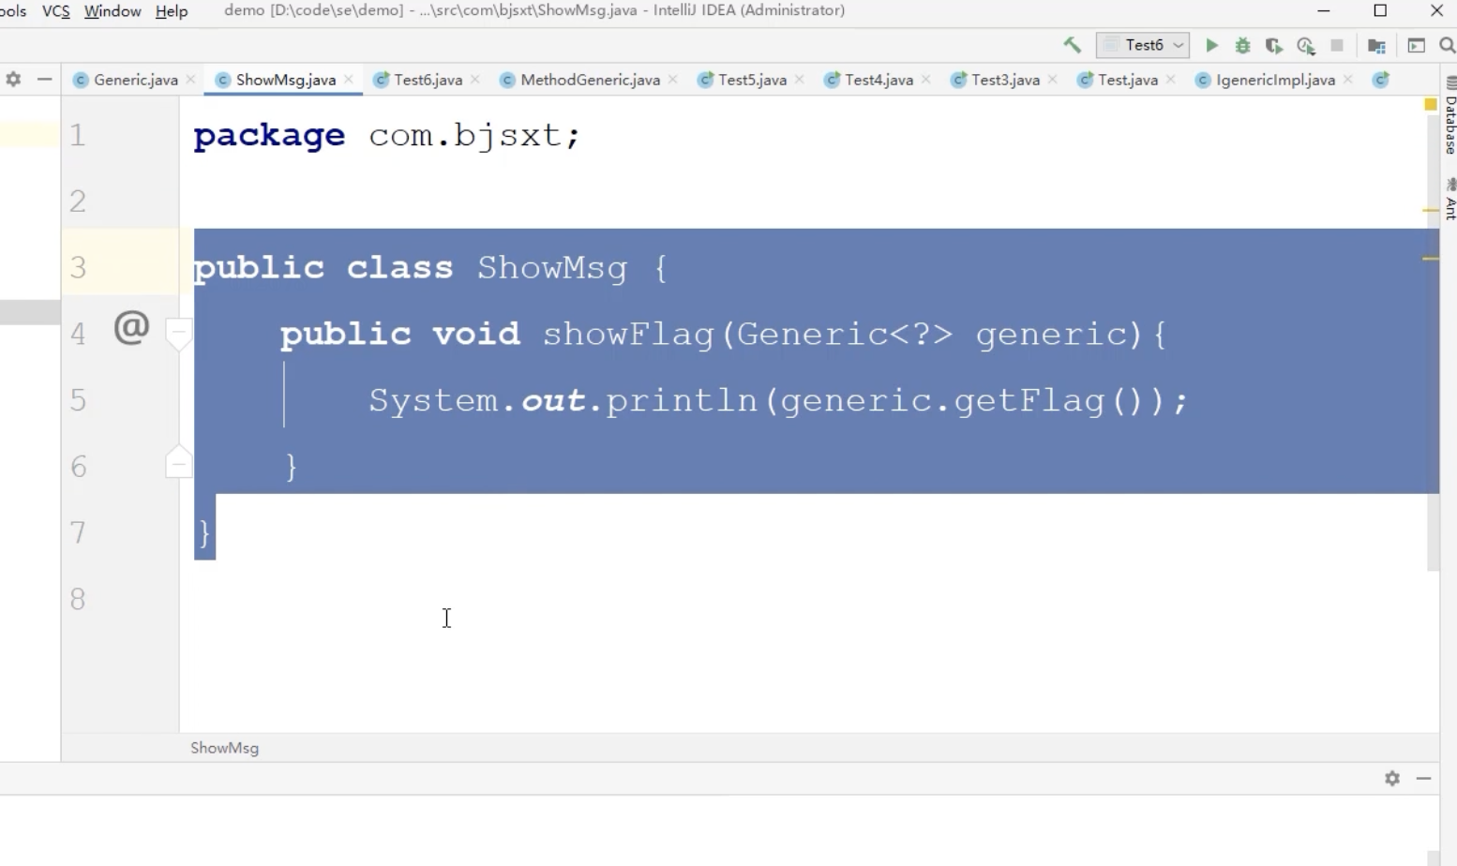Close the Test.java tab
This screenshot has height=866, width=1457.
[1171, 80]
